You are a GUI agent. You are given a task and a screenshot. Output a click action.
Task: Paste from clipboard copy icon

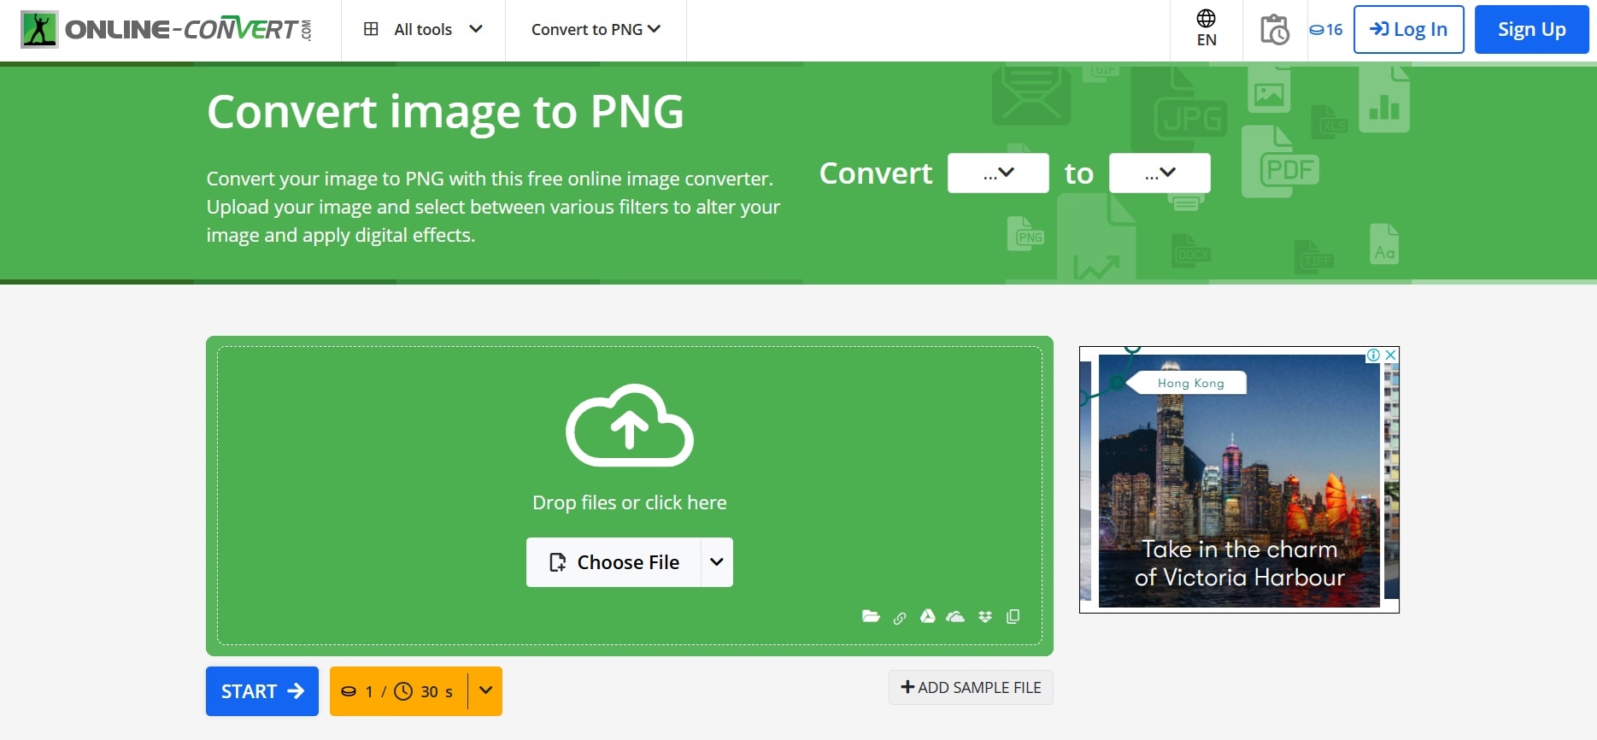(x=1013, y=616)
